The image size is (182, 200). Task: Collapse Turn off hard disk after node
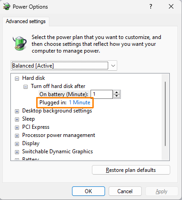pyautogui.click(x=25, y=87)
